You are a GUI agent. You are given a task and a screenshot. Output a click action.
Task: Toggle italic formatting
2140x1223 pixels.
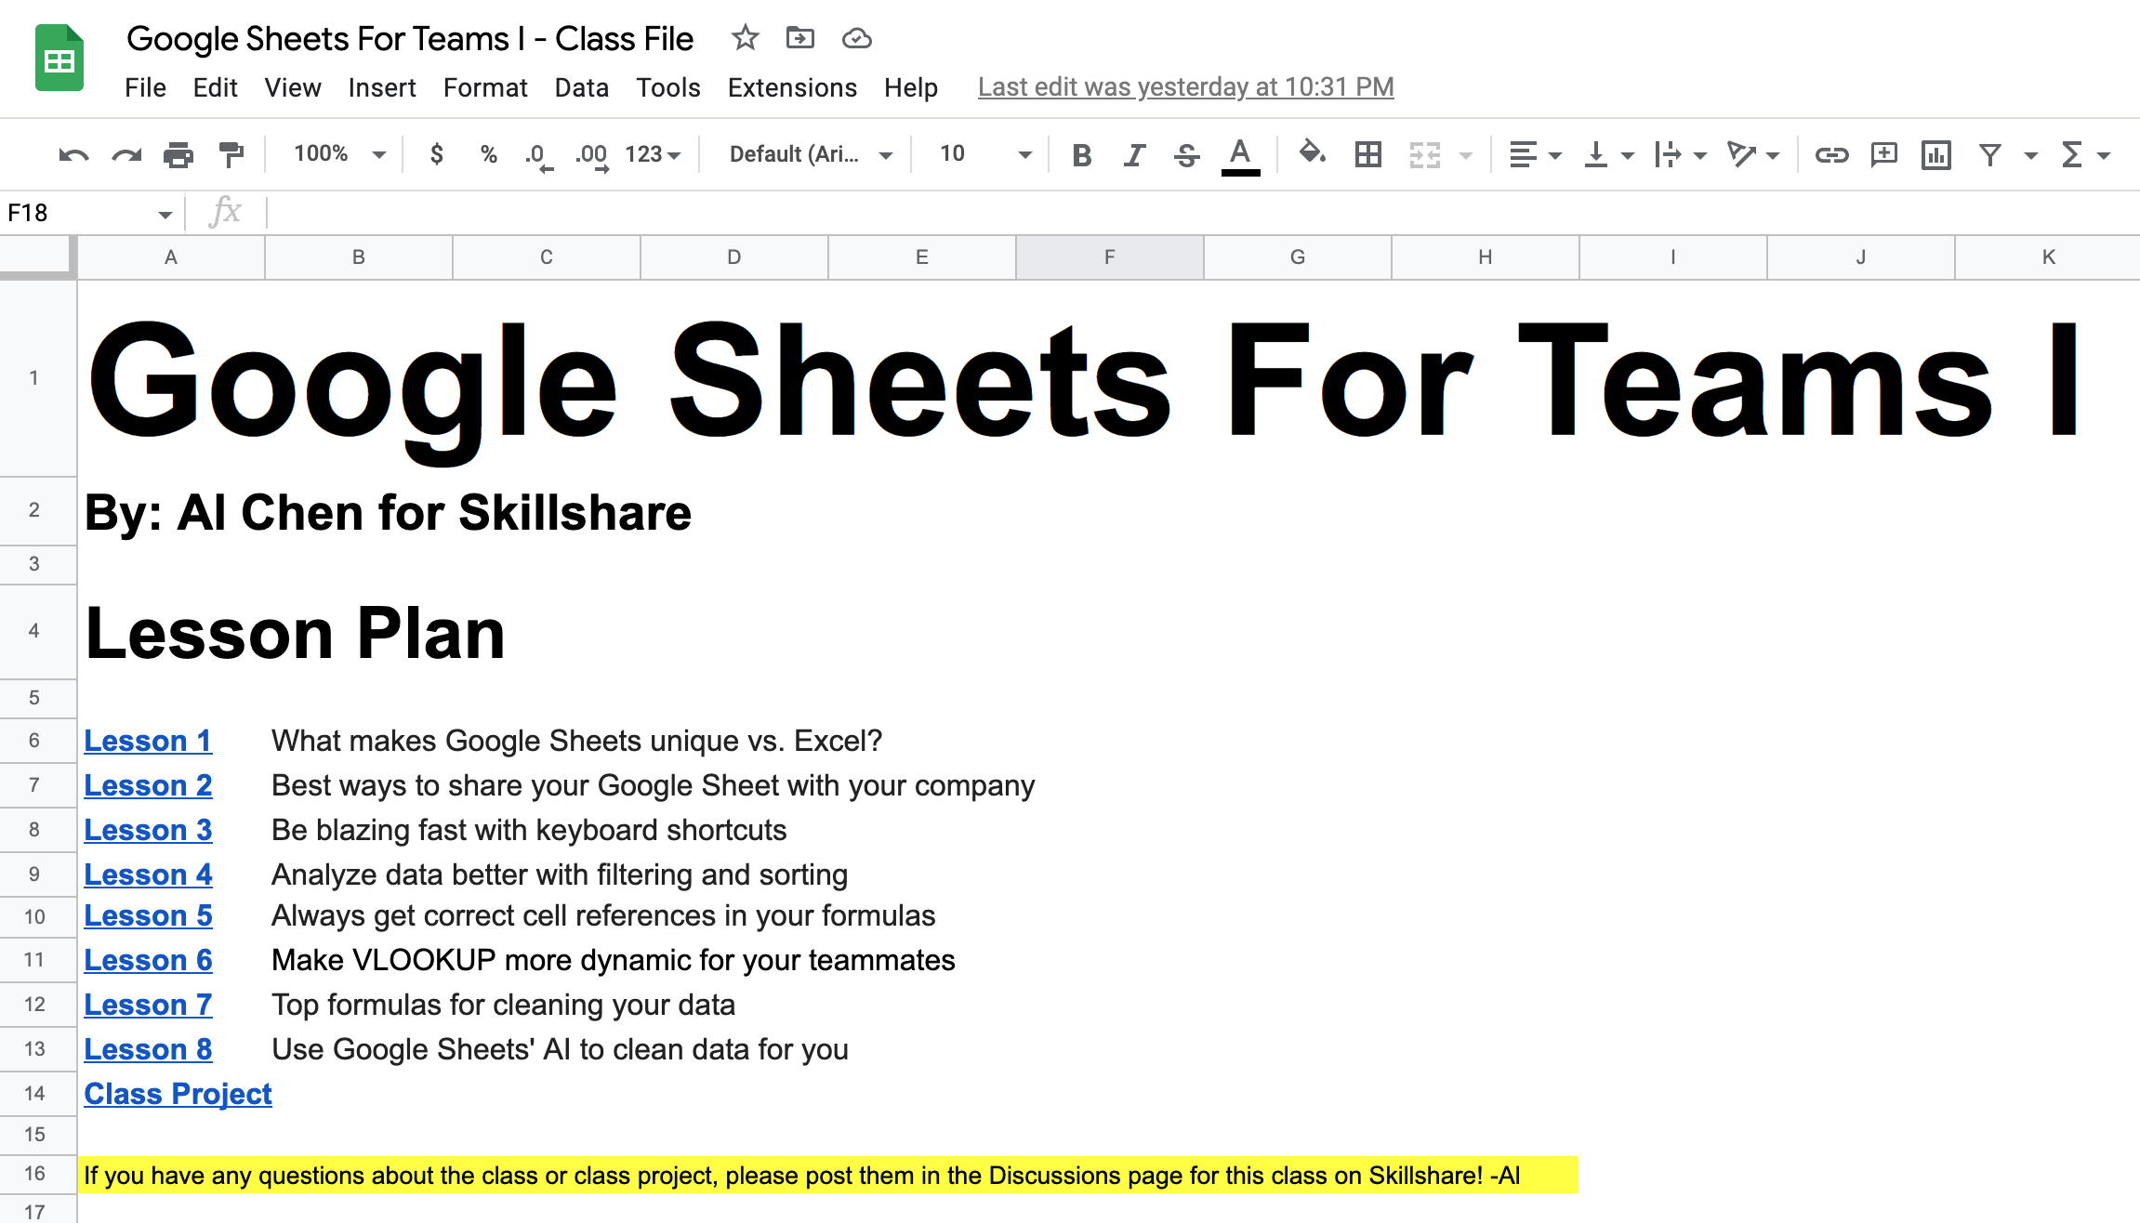[1133, 154]
